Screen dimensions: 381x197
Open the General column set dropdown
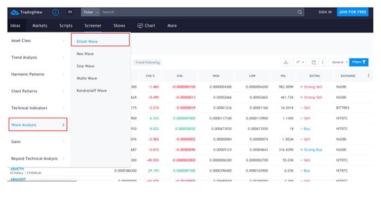tap(339, 62)
